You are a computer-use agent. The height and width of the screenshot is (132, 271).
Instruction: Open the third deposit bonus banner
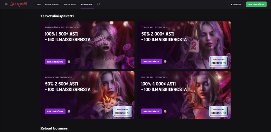click(x=87, y=95)
